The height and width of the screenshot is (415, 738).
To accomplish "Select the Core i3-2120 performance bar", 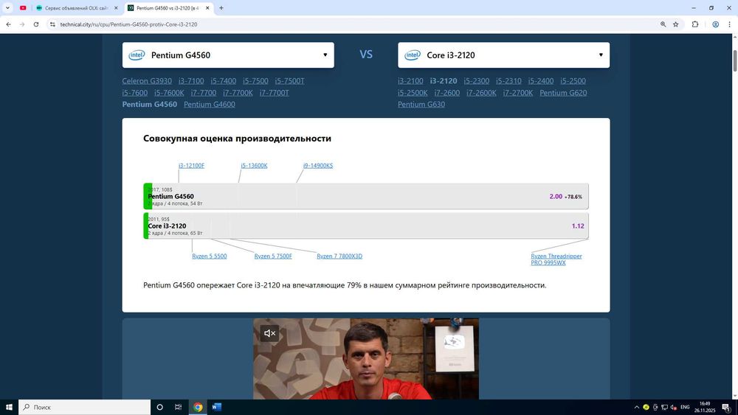I will tap(366, 226).
